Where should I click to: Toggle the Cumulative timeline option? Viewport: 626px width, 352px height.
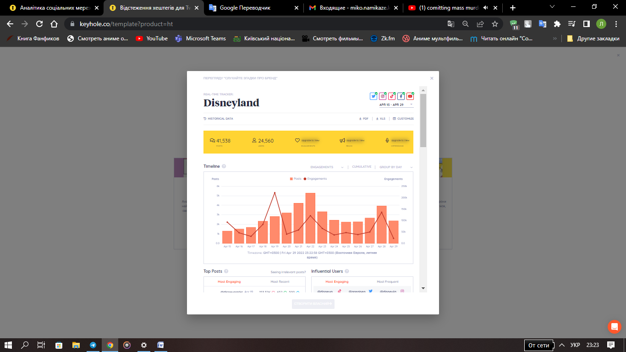click(362, 167)
